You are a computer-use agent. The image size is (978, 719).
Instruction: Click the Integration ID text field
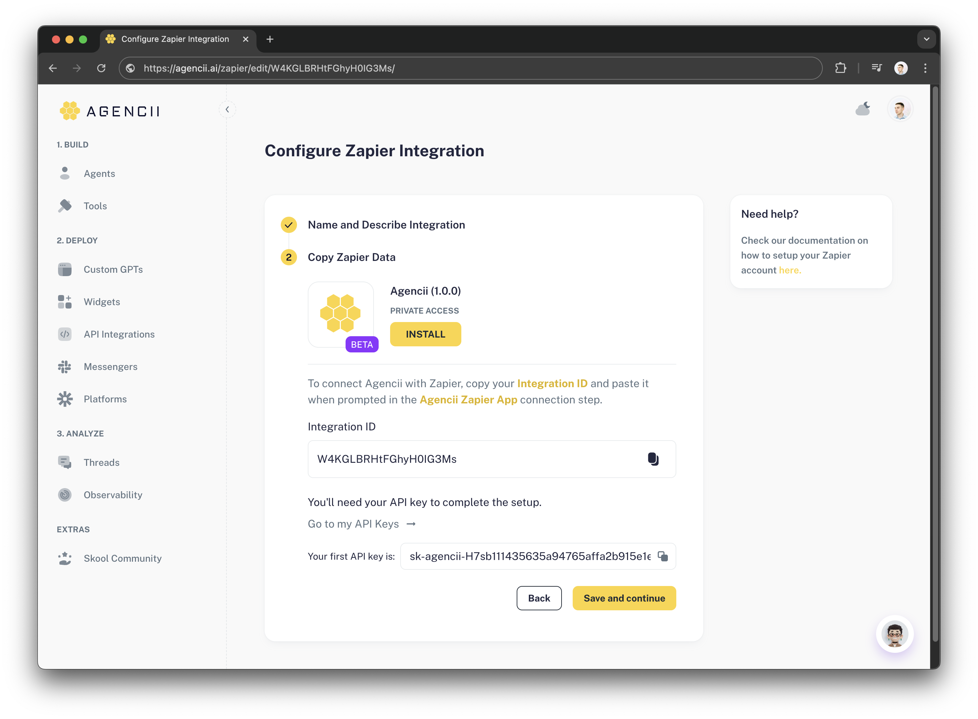(x=474, y=459)
